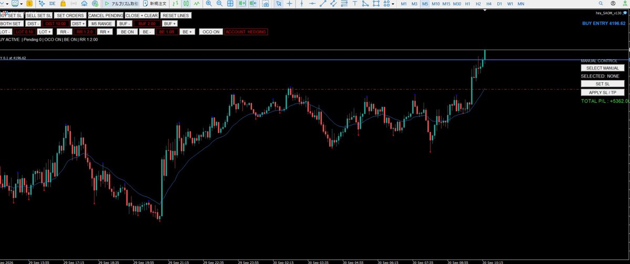Increase lot size with LOT + button
This screenshot has width=630, height=264.
point(45,32)
